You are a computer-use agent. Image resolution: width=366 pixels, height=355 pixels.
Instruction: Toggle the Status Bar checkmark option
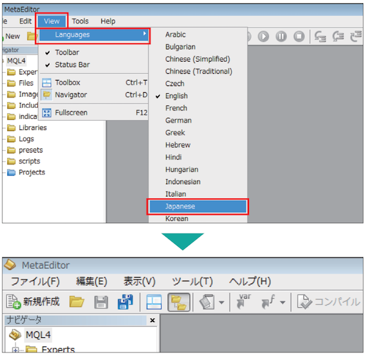click(93, 65)
